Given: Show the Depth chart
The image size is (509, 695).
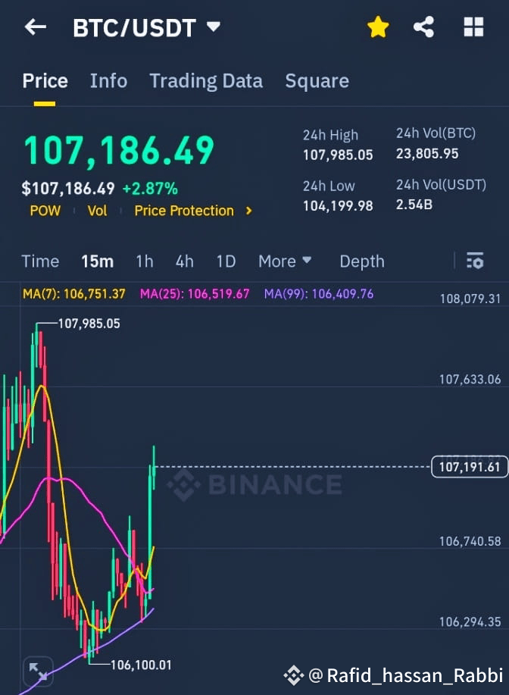Looking at the screenshot, I should click(362, 261).
